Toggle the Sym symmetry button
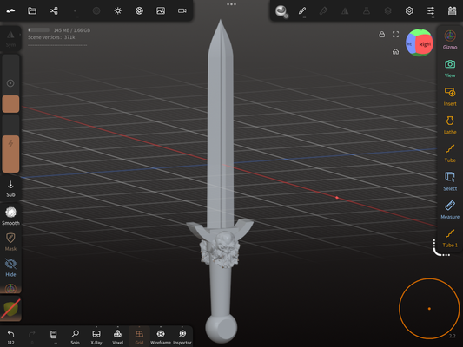 (10, 39)
